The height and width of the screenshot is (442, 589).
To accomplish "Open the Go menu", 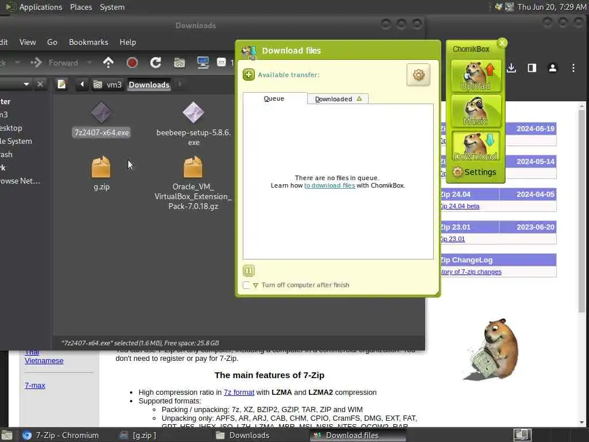I will 52,42.
